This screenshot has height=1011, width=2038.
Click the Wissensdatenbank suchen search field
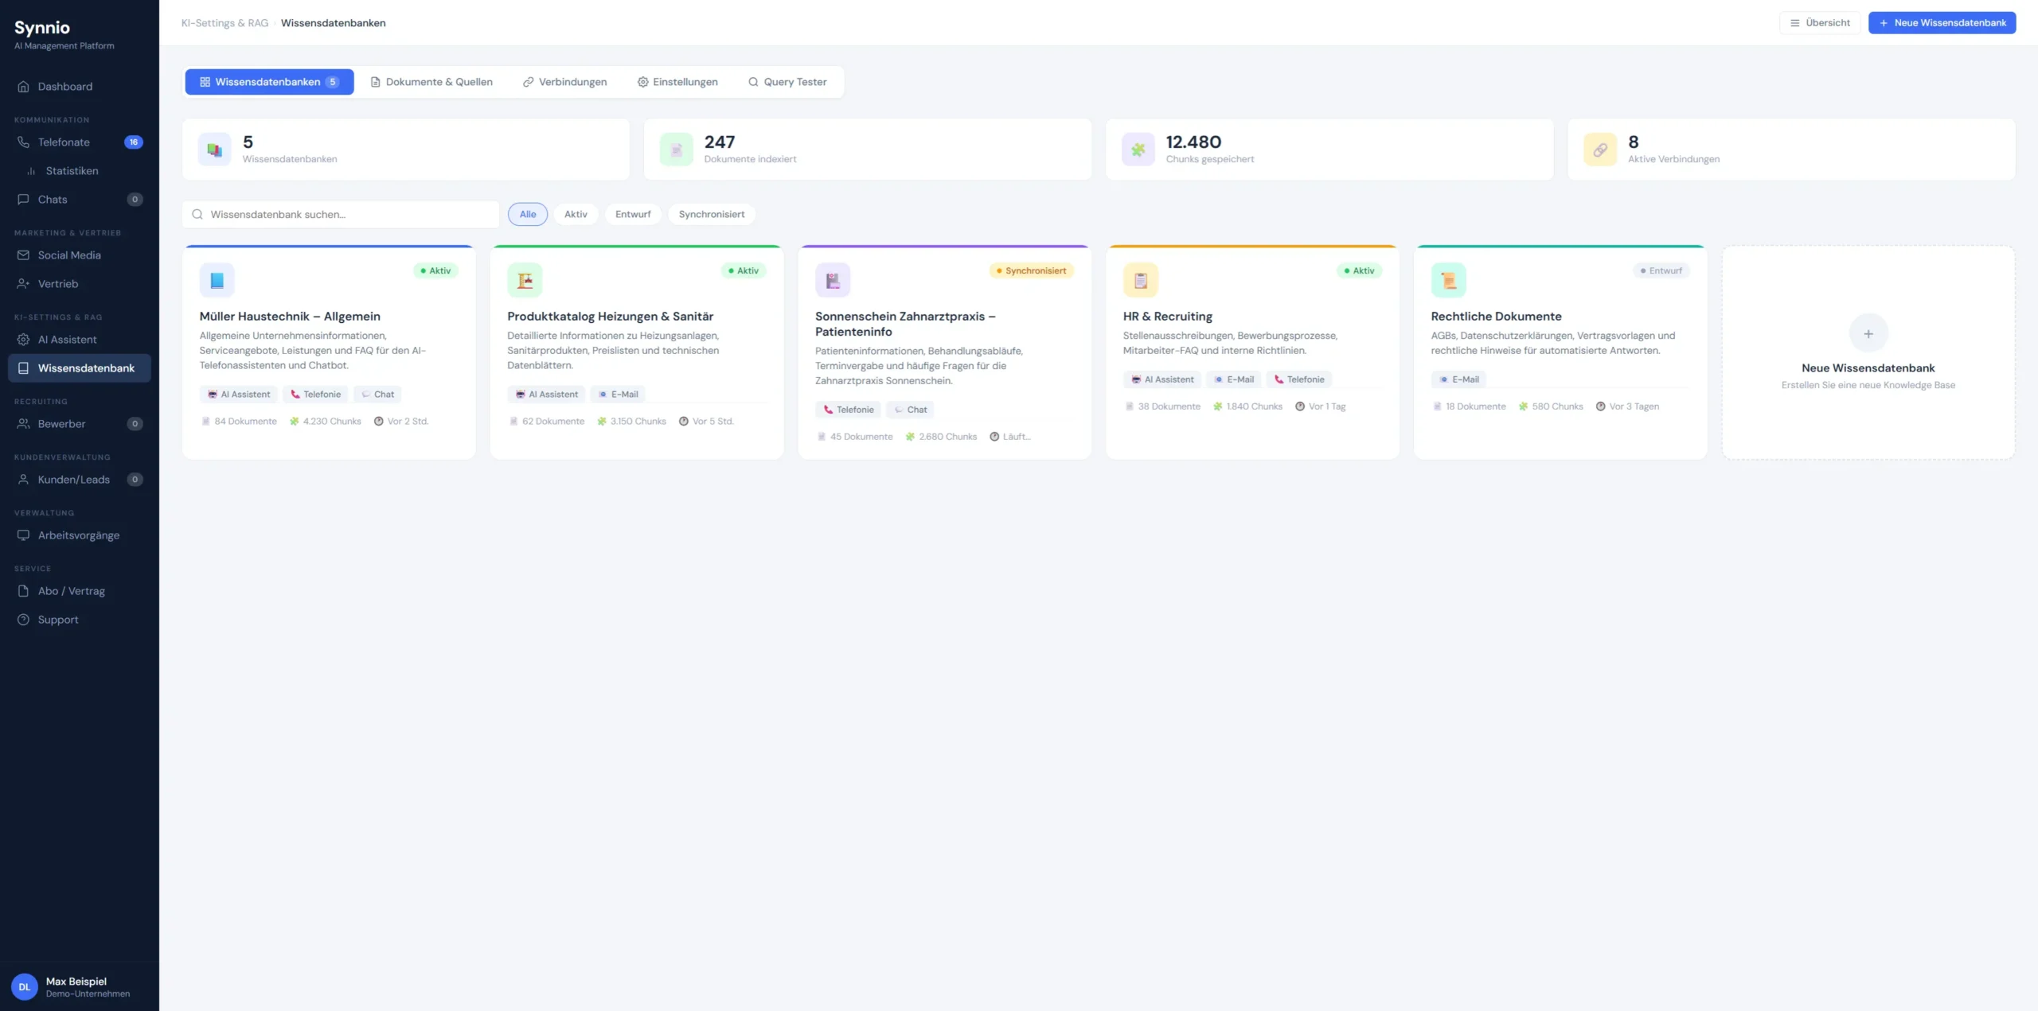(x=341, y=214)
